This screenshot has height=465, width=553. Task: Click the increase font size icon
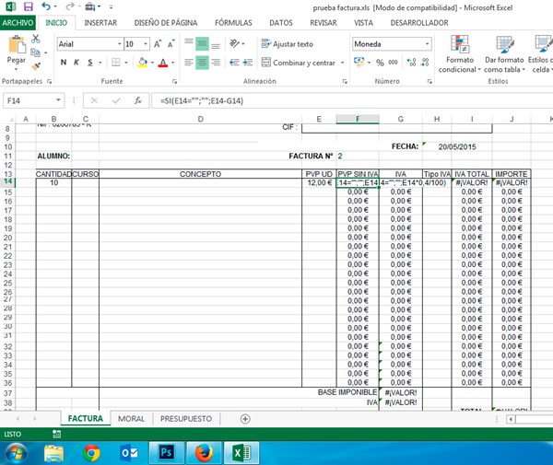tap(158, 43)
